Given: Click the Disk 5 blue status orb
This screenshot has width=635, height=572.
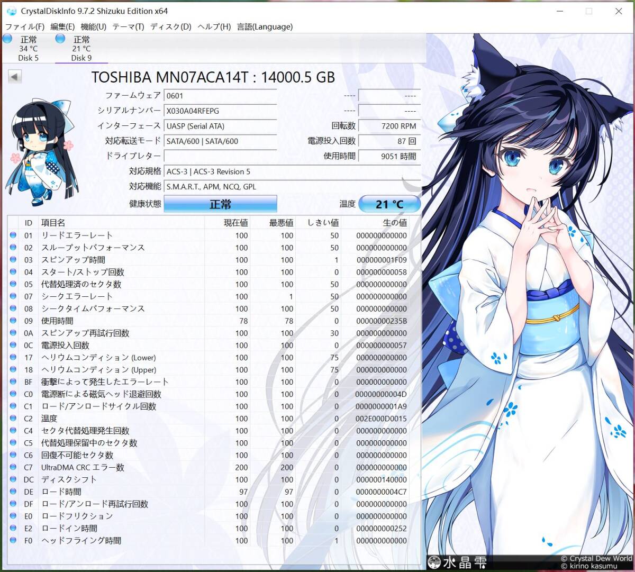Looking at the screenshot, I should 7,39.
